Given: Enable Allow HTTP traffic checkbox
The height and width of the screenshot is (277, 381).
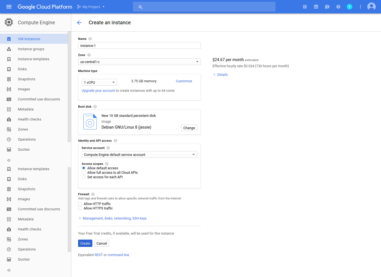Looking at the screenshot, I should 80,204.
